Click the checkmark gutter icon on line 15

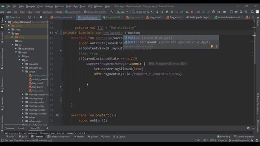click(x=56, y=32)
